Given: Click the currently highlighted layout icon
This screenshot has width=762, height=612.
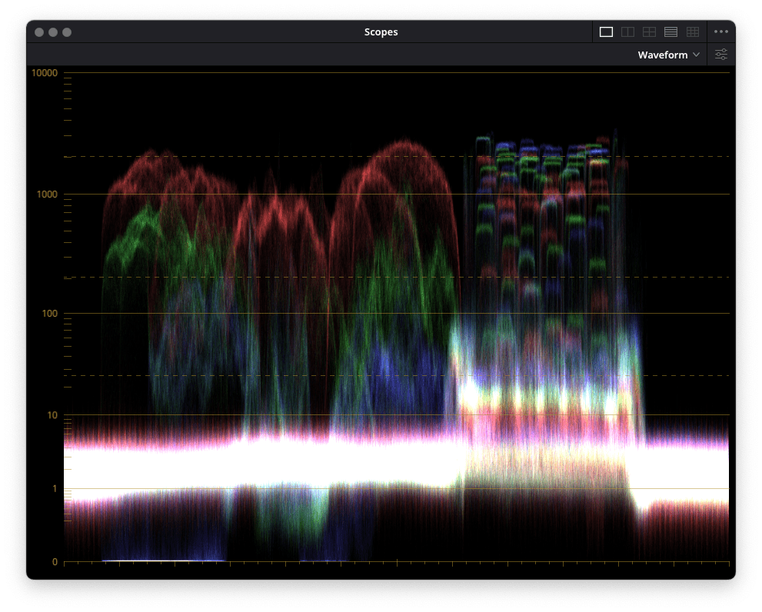Looking at the screenshot, I should (x=605, y=32).
